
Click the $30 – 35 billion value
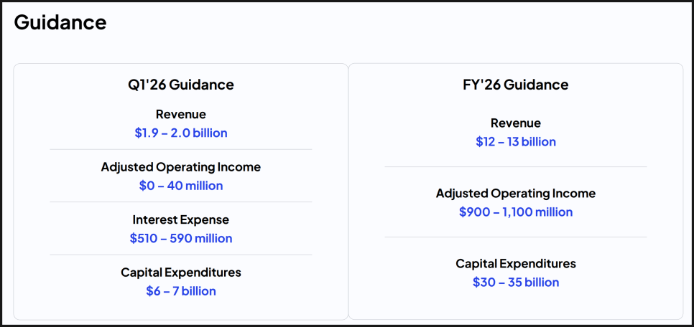[x=516, y=283]
